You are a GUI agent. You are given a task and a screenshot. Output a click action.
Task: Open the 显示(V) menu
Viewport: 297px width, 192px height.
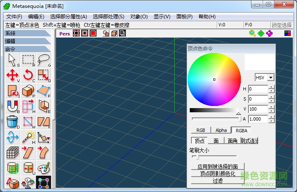(x=162, y=17)
